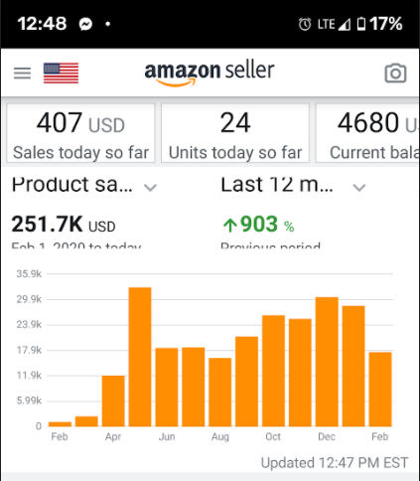420x481 pixels.
Task: Open the Sales today so far card
Action: click(80, 133)
